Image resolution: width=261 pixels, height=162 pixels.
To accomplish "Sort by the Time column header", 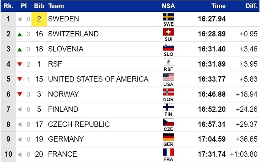I will point(218,6).
